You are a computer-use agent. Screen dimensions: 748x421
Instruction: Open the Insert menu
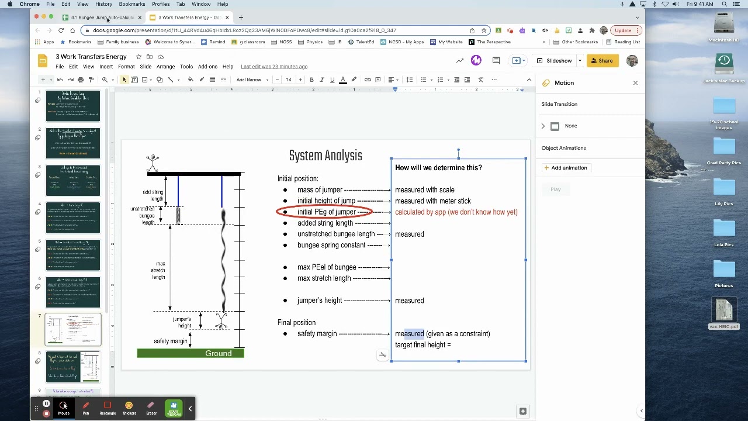point(106,67)
